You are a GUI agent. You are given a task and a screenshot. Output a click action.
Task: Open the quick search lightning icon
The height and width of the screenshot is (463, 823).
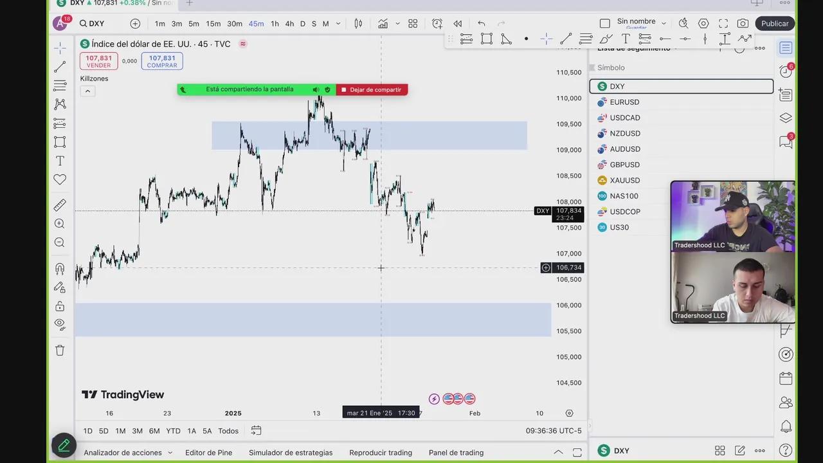tap(683, 24)
